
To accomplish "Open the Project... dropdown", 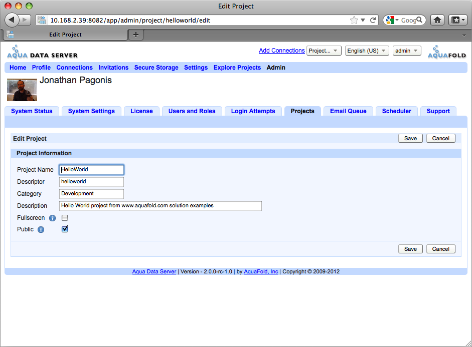I will click(324, 51).
